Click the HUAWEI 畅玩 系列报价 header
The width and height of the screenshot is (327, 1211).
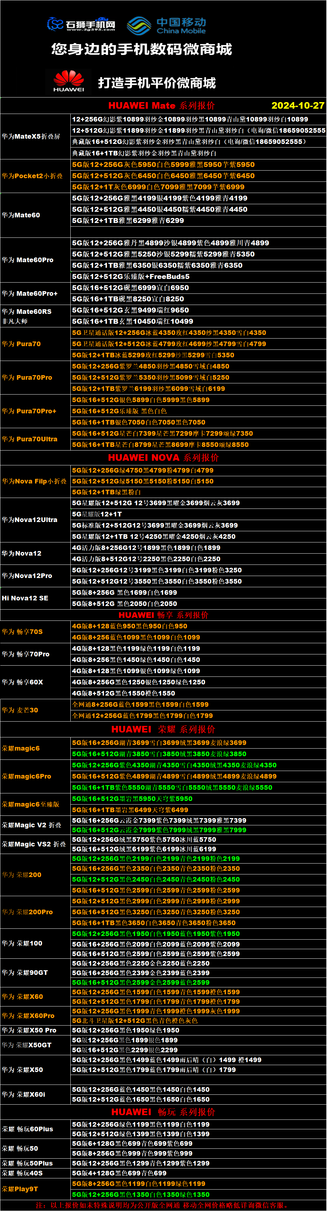(163, 1112)
